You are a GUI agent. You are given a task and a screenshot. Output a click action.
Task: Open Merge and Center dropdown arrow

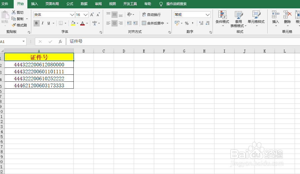coord(167,23)
